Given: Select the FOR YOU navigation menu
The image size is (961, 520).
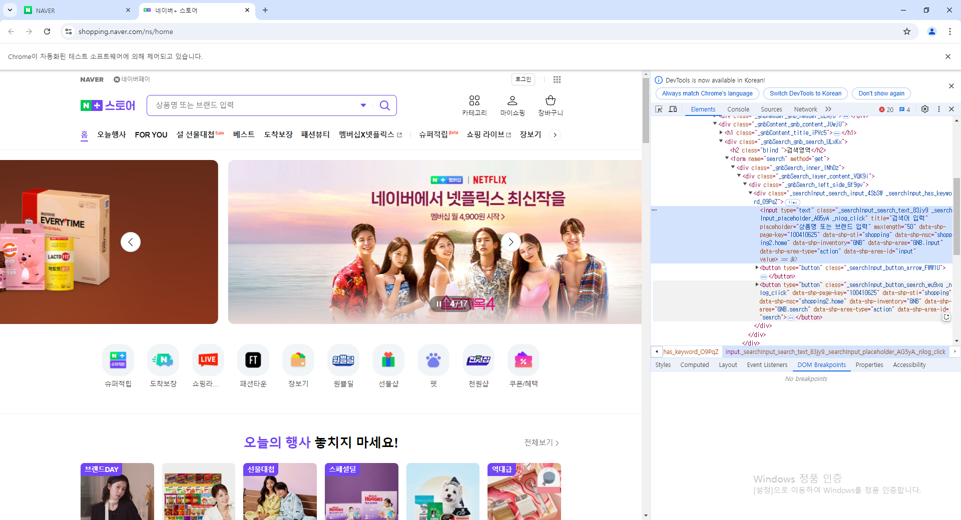Looking at the screenshot, I should coord(151,135).
